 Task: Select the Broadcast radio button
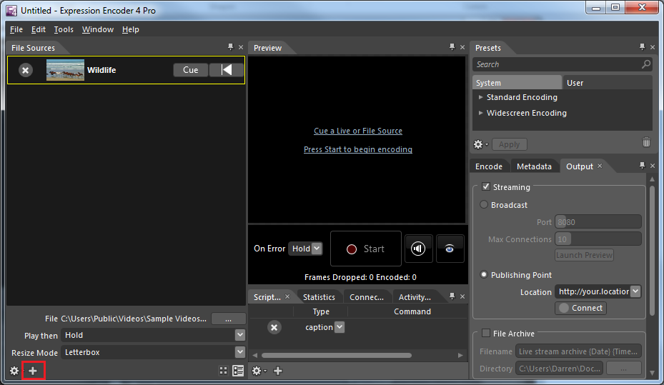484,204
